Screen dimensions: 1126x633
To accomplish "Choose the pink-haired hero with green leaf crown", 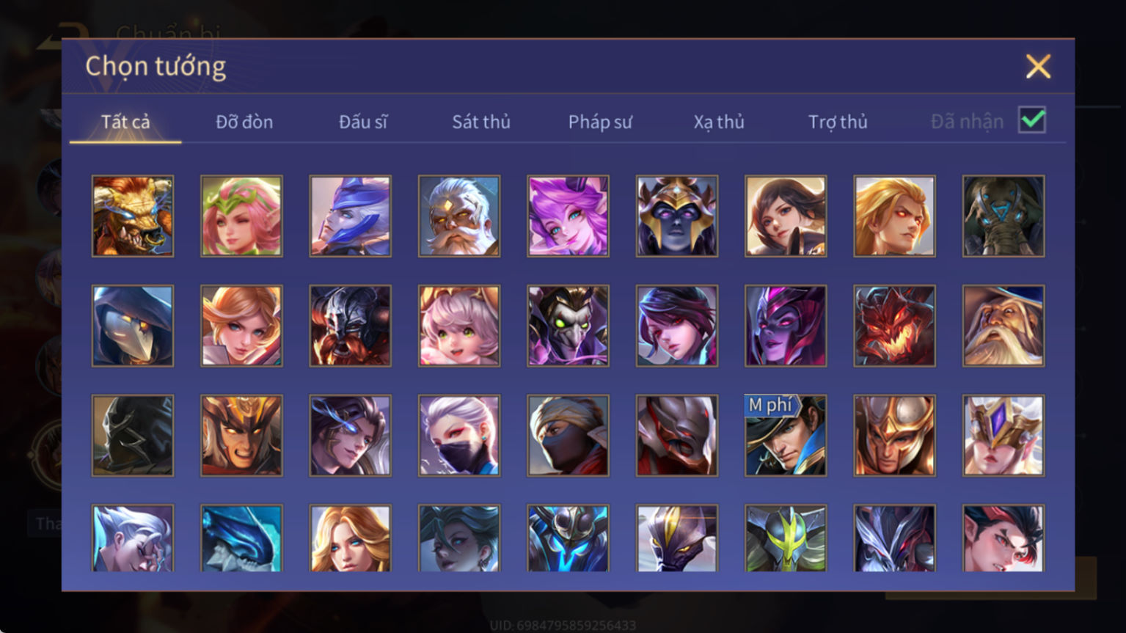I will [241, 216].
